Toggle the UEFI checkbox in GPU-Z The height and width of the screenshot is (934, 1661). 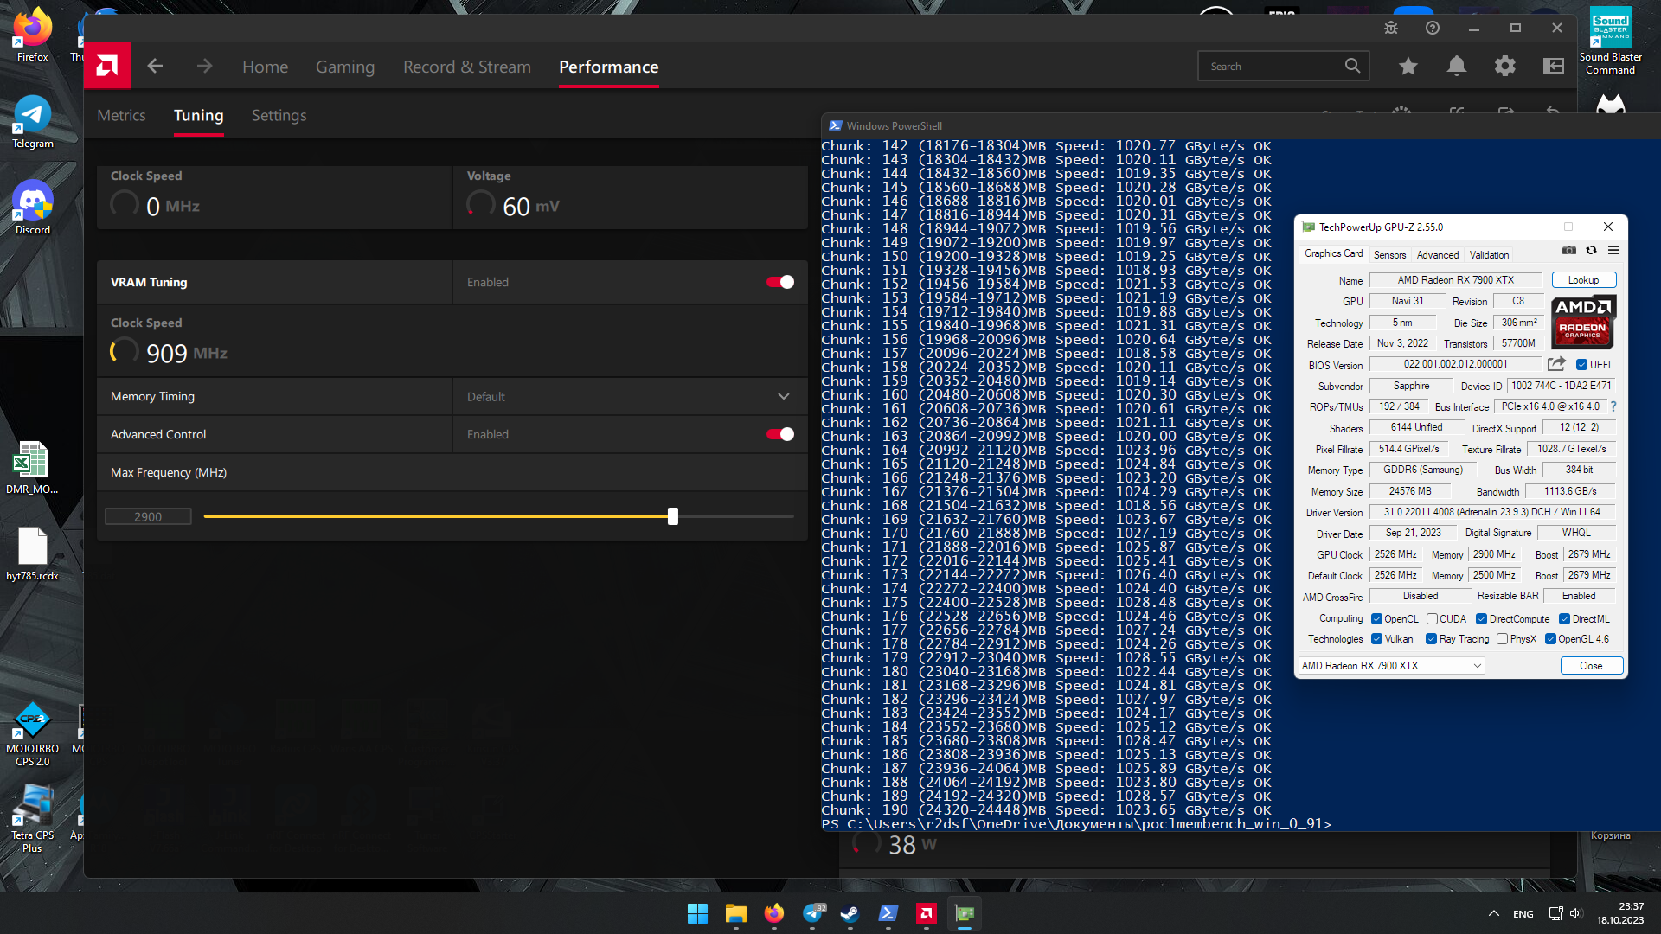coord(1581,365)
